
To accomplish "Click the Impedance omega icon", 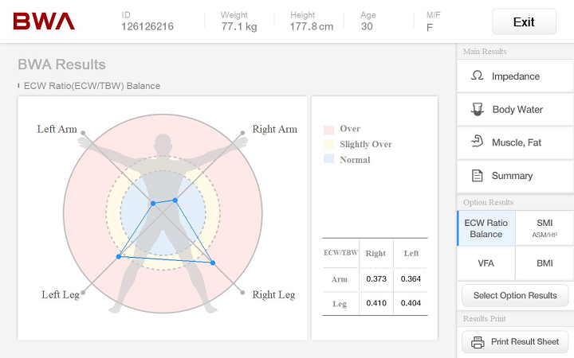I will (478, 76).
